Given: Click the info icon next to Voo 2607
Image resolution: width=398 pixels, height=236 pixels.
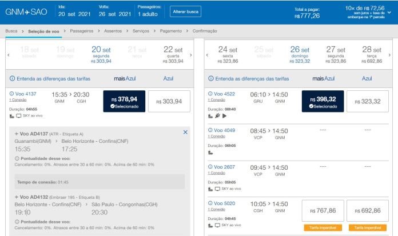Looking at the screenshot, I should [x=210, y=167].
